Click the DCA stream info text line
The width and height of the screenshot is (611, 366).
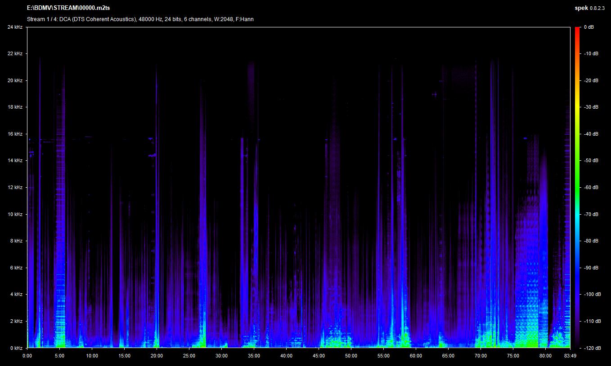[140, 19]
